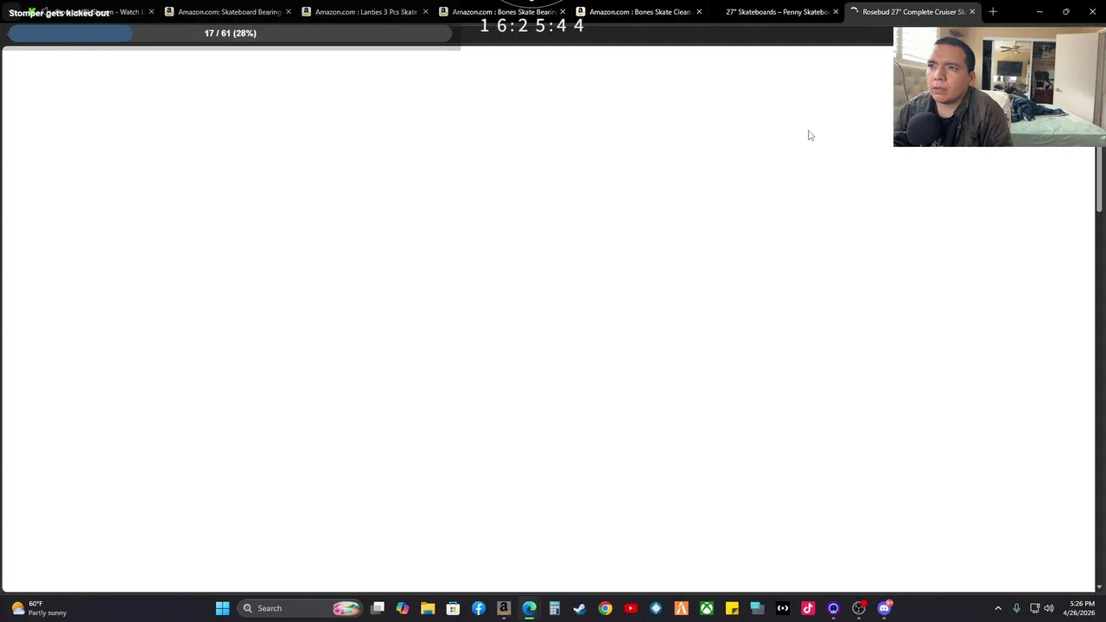
Task: Open the weather widget showing 60°F
Action: [39, 608]
